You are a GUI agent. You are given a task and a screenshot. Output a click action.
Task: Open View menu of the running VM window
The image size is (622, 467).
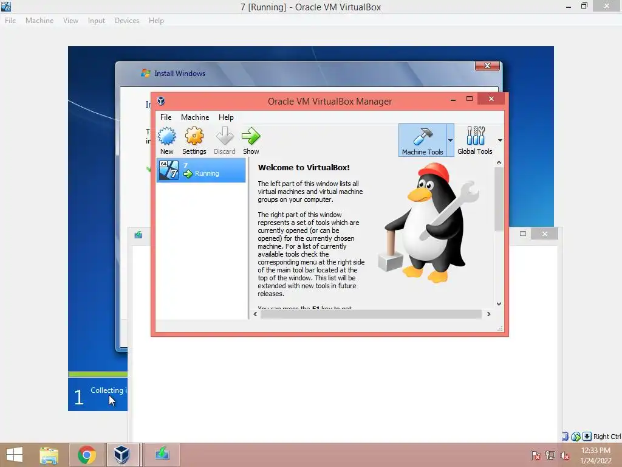(x=70, y=21)
